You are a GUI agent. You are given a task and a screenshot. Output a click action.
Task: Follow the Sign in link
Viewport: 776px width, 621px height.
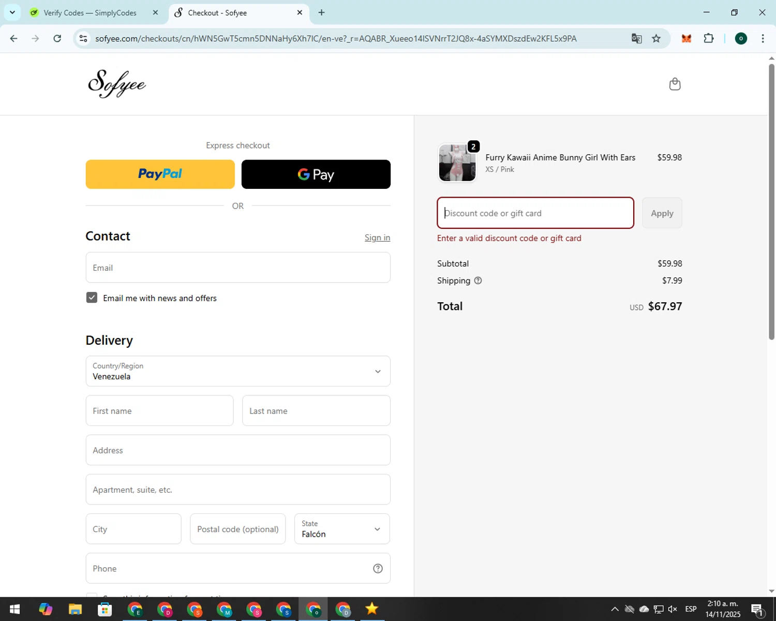[377, 238]
